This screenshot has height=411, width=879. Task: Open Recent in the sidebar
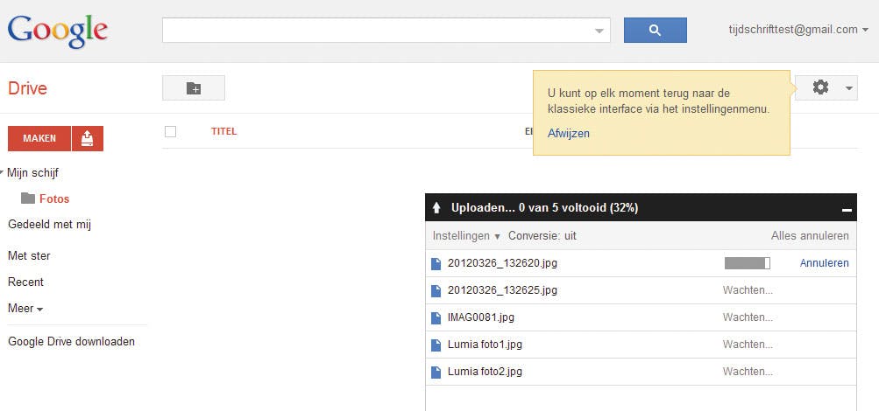25,282
